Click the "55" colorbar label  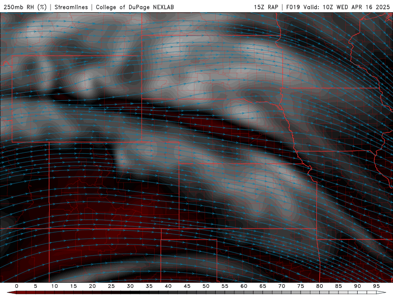pyautogui.click(x=225, y=286)
